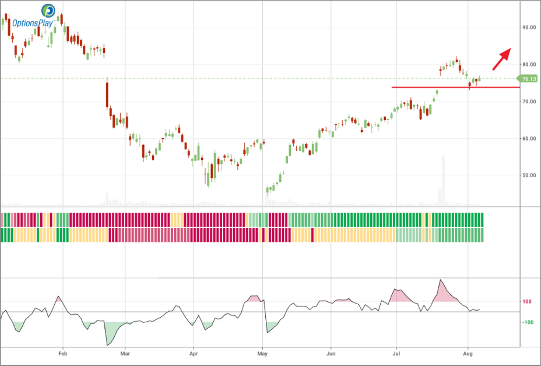Viewport: 541px width, 366px height.
Task: Click the highest pink oscillator peak in July
Action: click(440, 280)
